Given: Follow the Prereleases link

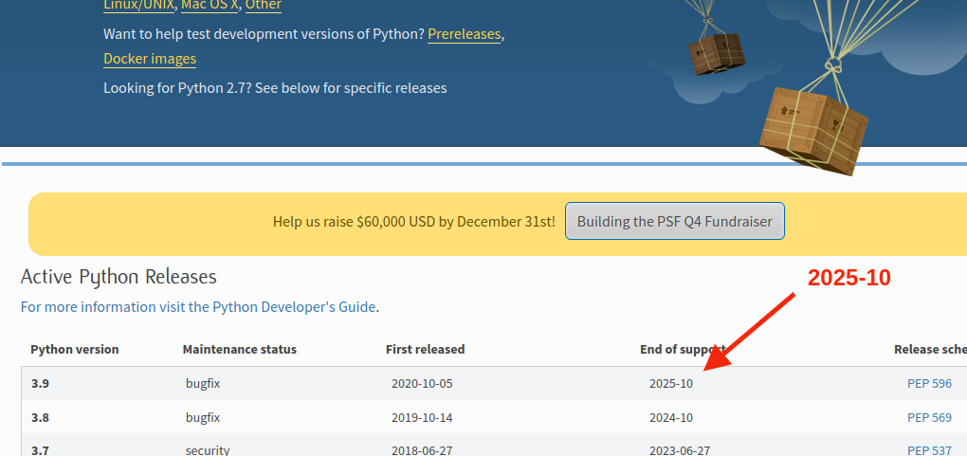Looking at the screenshot, I should [x=465, y=34].
